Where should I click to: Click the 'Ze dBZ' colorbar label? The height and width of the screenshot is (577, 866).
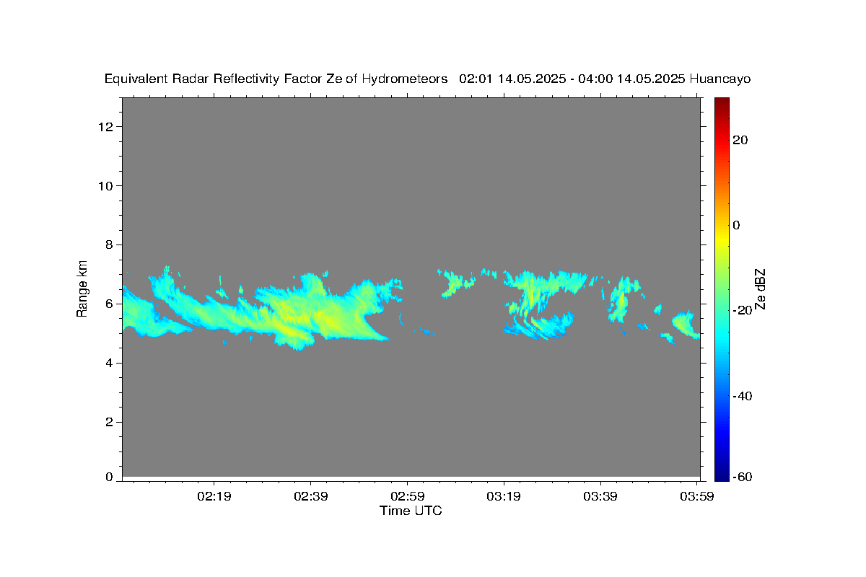pos(759,288)
